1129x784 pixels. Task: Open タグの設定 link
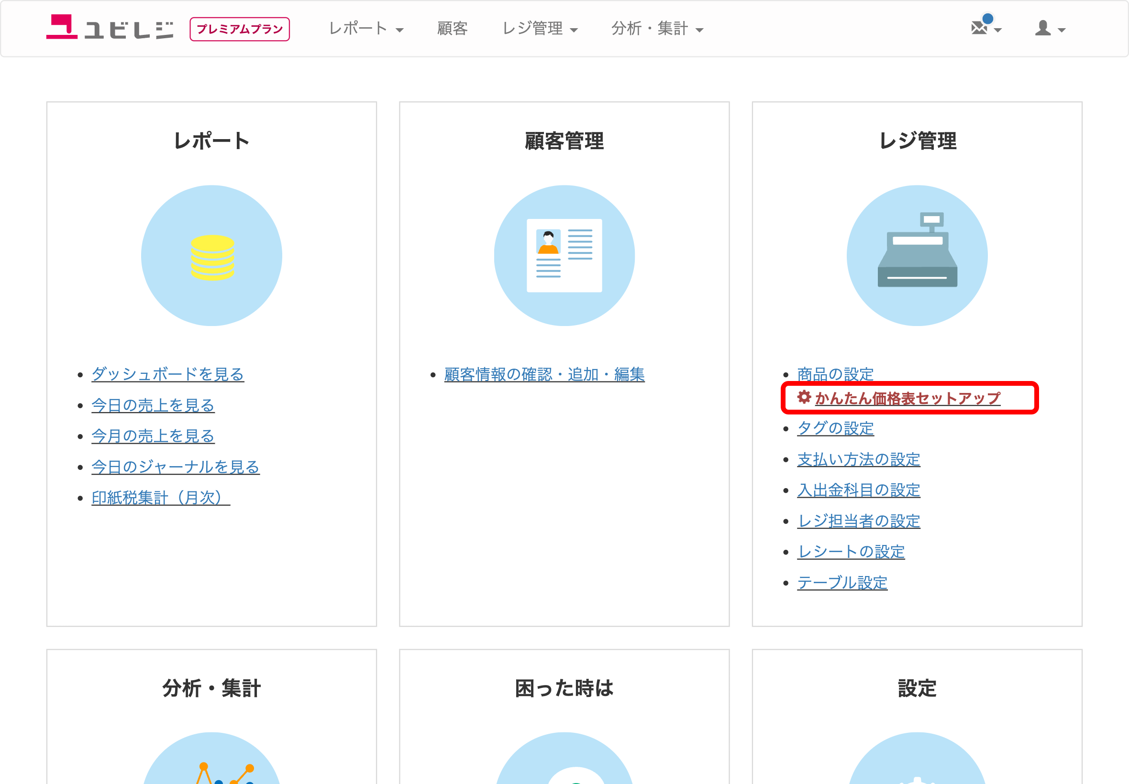pos(835,428)
